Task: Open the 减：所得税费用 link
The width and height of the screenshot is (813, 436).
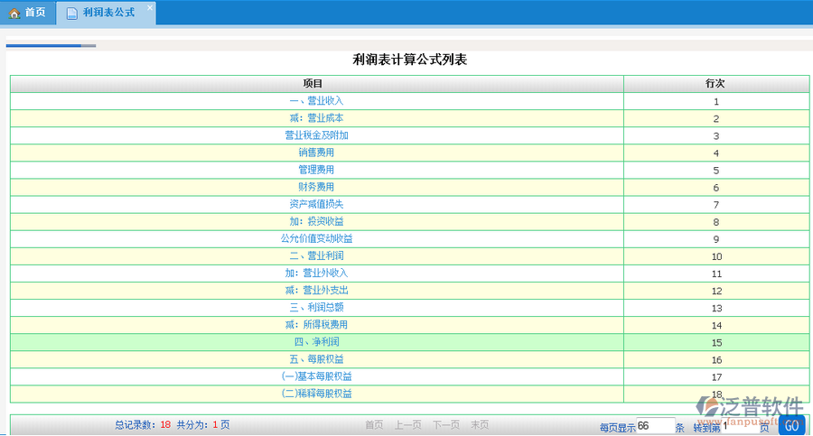Action: click(x=316, y=325)
